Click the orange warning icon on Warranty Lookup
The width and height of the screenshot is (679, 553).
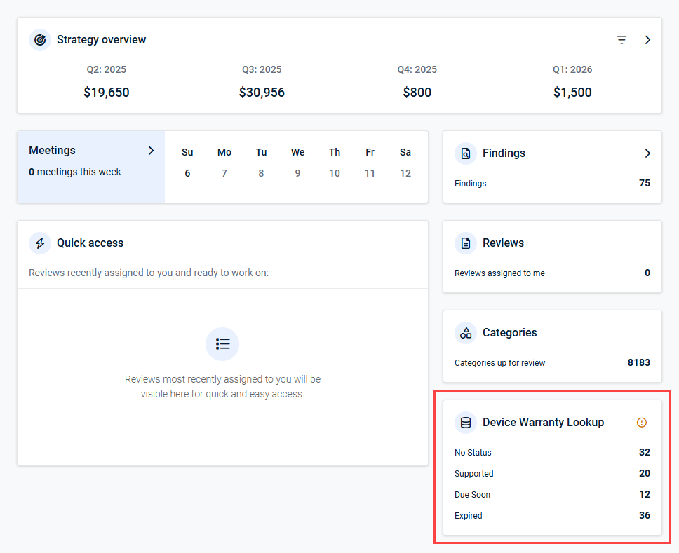(x=642, y=423)
